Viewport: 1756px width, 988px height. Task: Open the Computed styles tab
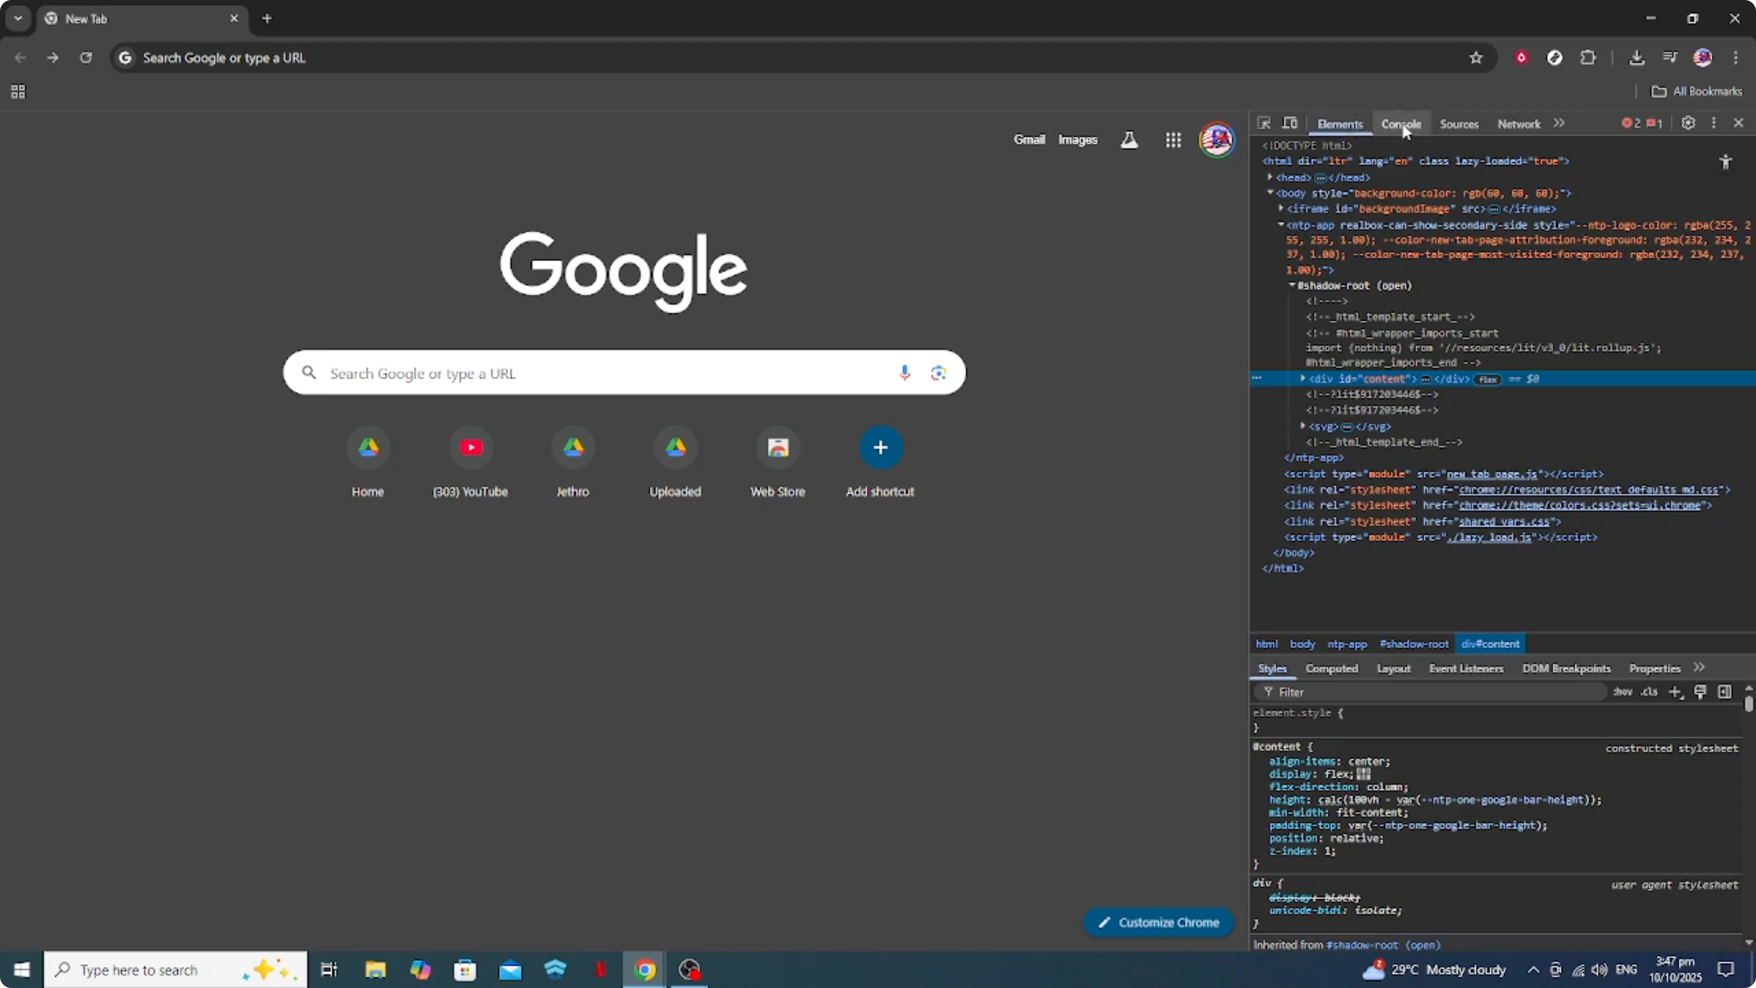1331,669
